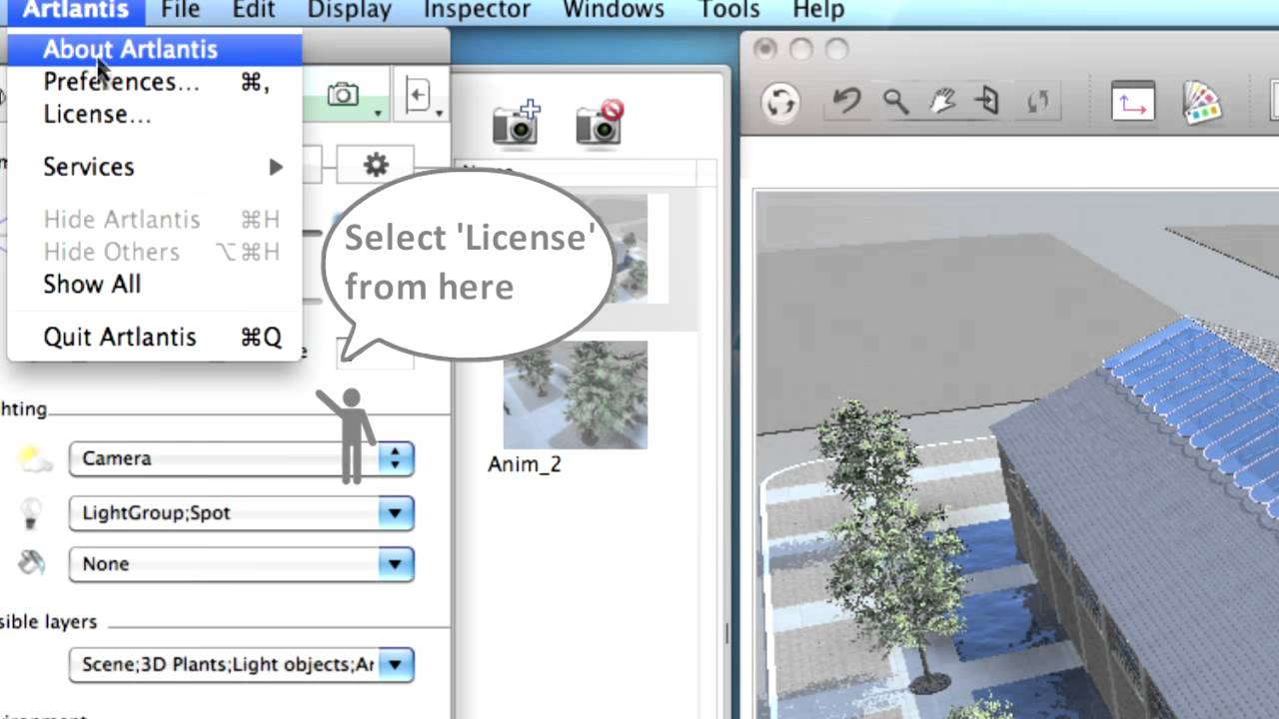The height and width of the screenshot is (719, 1279).
Task: Open the Inspector menu
Action: (x=477, y=11)
